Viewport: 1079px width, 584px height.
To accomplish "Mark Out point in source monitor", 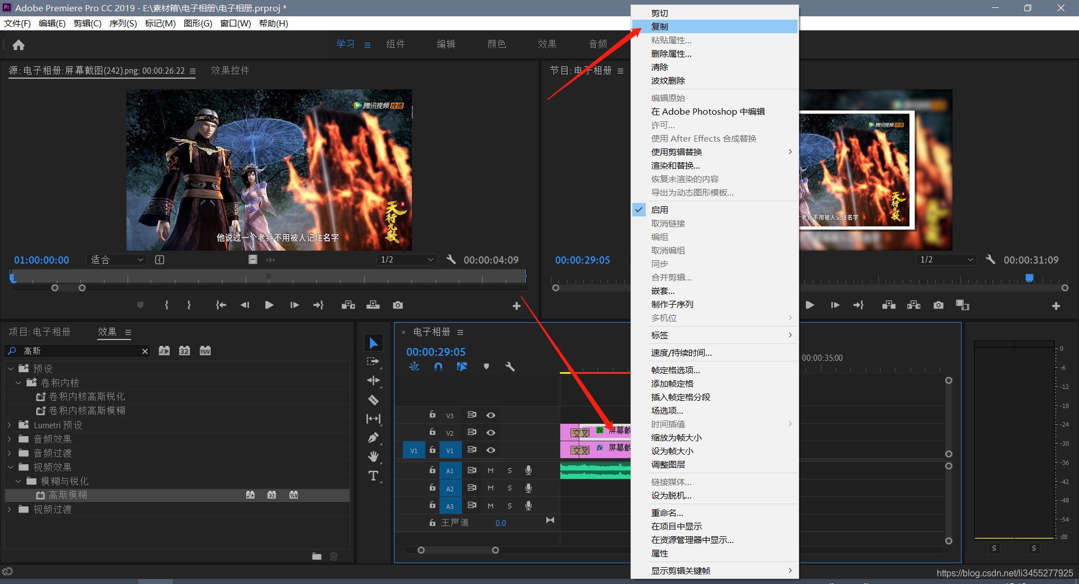I will 189,305.
